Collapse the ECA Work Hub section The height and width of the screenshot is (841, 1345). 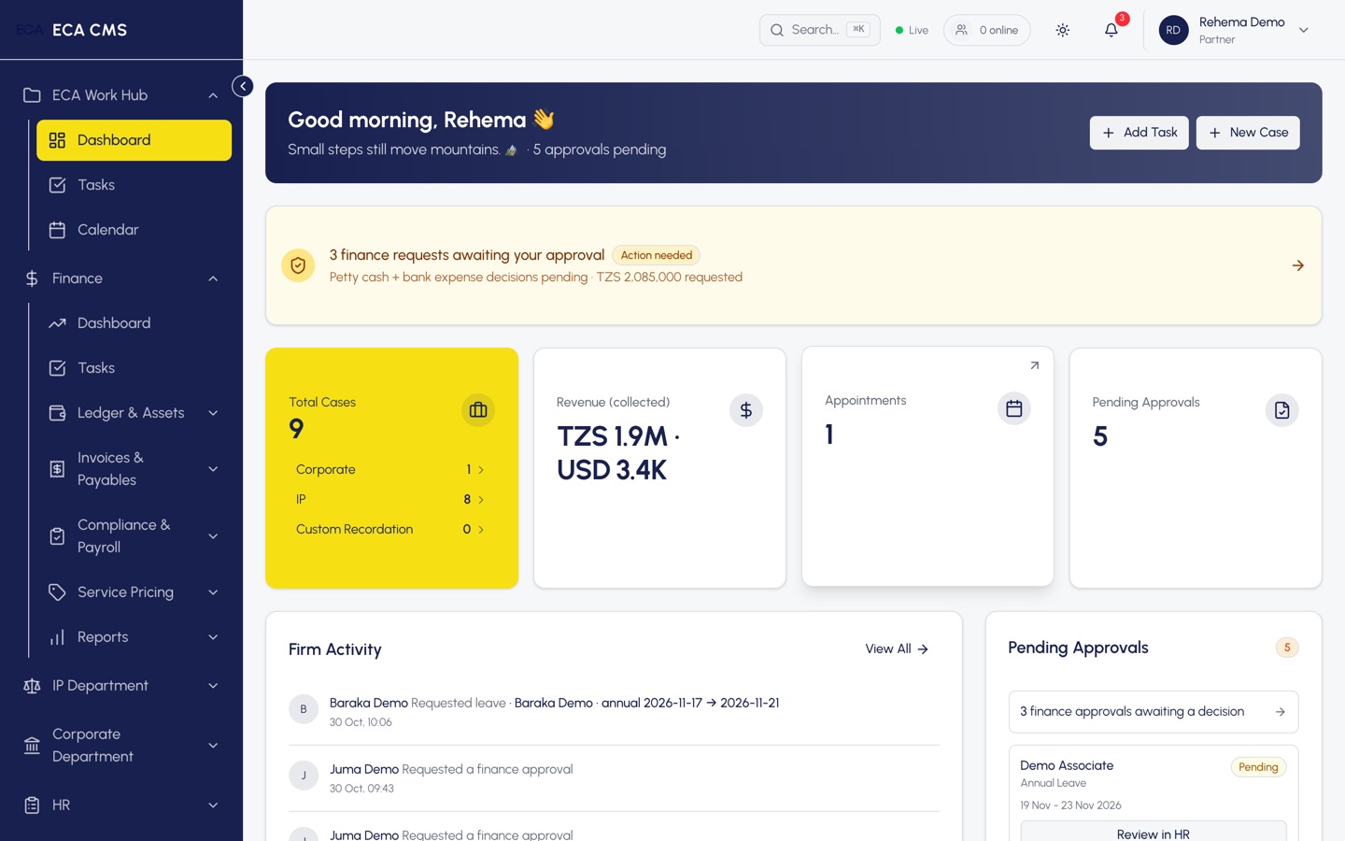click(x=213, y=95)
